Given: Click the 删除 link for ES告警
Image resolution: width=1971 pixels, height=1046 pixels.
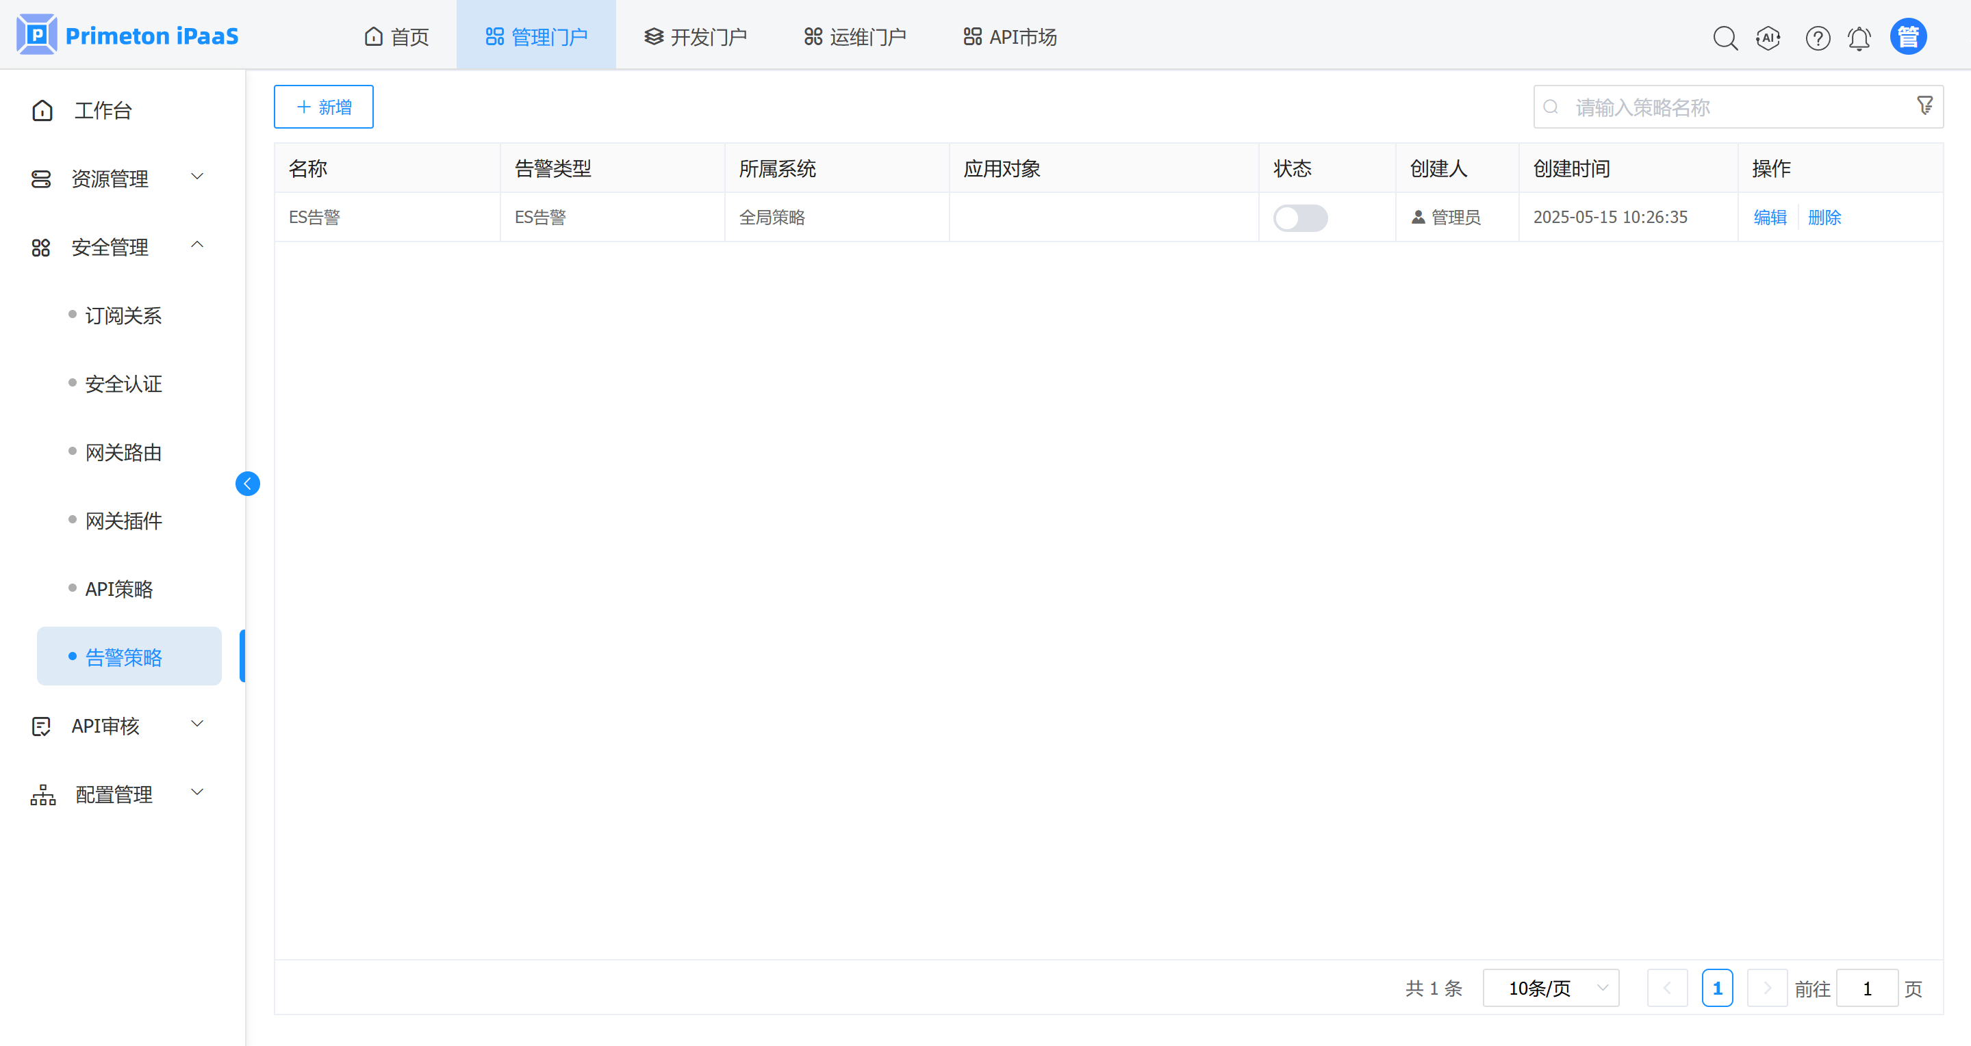Looking at the screenshot, I should [x=1824, y=217].
